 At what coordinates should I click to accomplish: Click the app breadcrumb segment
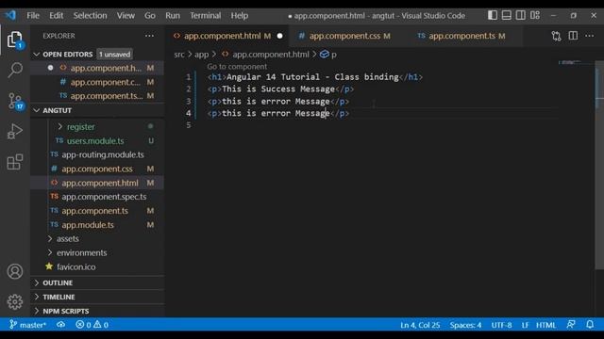[201, 55]
